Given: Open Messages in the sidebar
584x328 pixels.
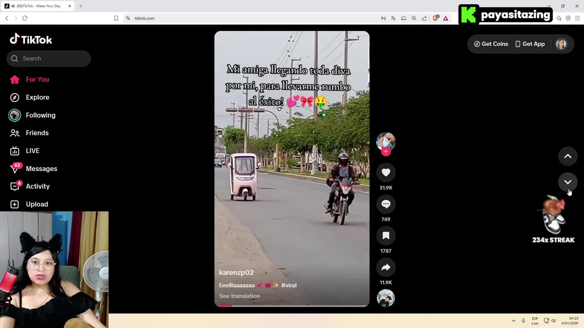Looking at the screenshot, I should 33,169.
